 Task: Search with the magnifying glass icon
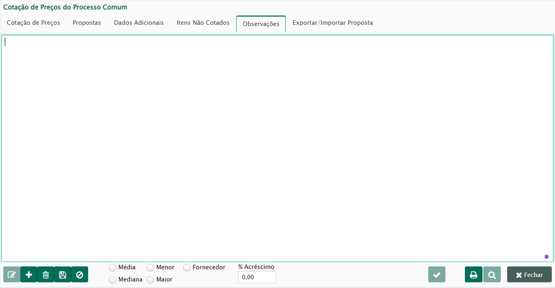[x=491, y=275]
